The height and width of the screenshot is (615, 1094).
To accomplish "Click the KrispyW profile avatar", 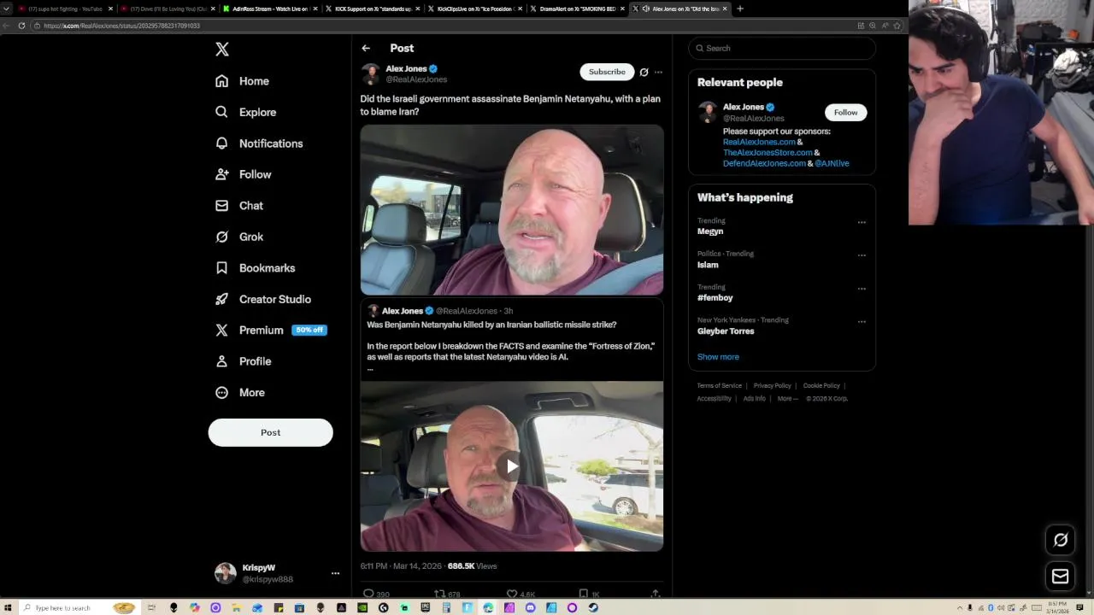I will point(226,573).
